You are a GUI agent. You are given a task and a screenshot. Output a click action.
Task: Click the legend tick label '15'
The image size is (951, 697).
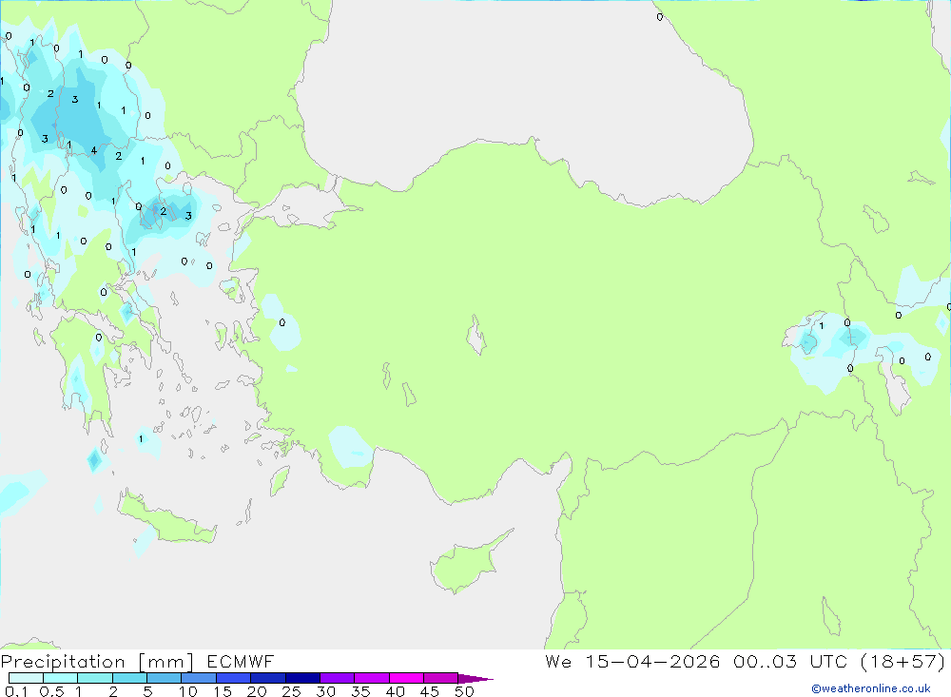point(223,691)
